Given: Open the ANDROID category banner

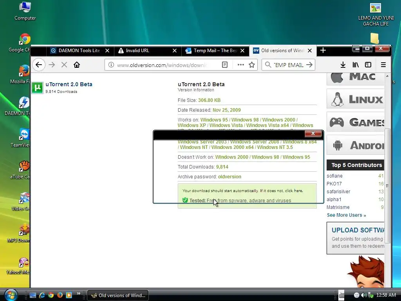Looking at the screenshot, I should pyautogui.click(x=356, y=145).
